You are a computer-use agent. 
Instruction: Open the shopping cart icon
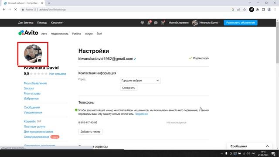163,23
